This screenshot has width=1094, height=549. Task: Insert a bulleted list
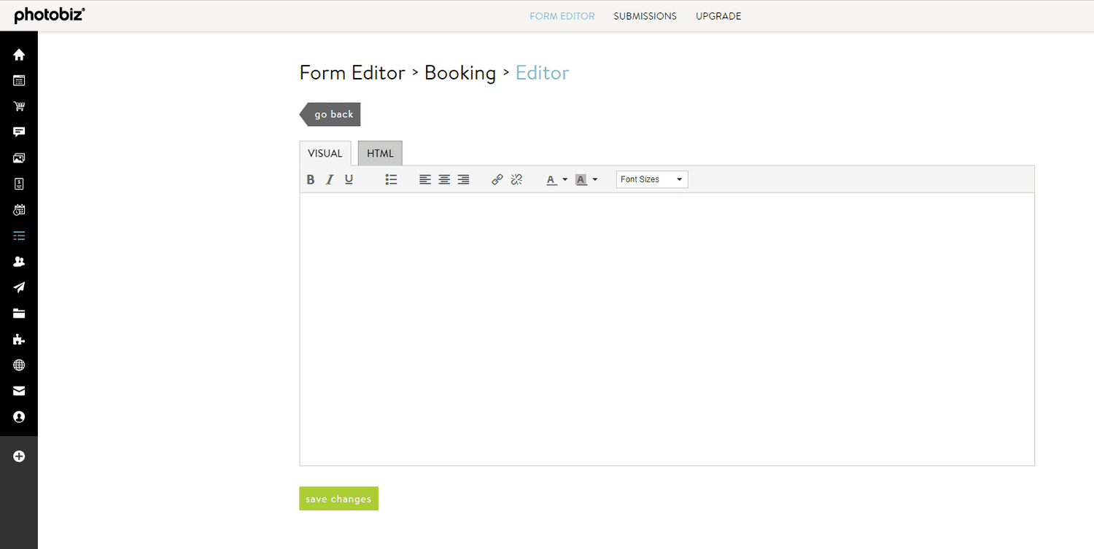tap(391, 179)
